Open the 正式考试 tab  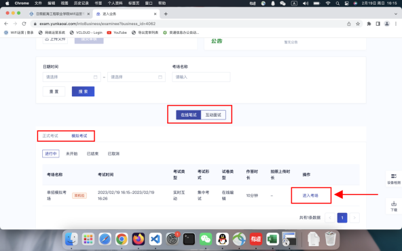point(50,136)
